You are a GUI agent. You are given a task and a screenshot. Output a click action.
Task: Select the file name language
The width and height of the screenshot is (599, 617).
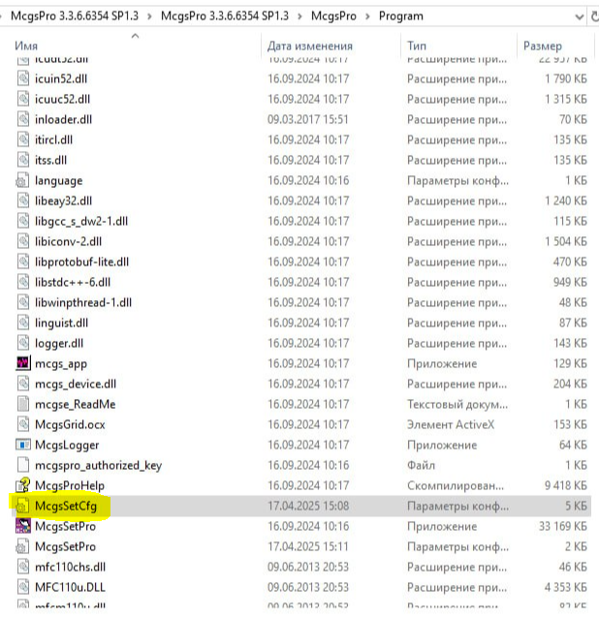click(x=59, y=180)
